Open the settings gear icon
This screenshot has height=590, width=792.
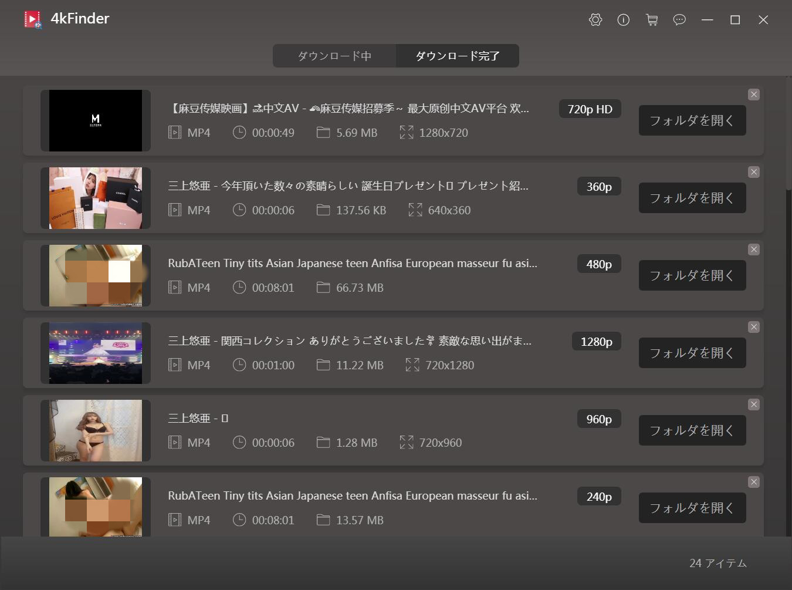(x=595, y=20)
